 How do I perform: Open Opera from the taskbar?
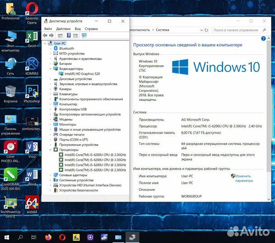click(x=62, y=237)
